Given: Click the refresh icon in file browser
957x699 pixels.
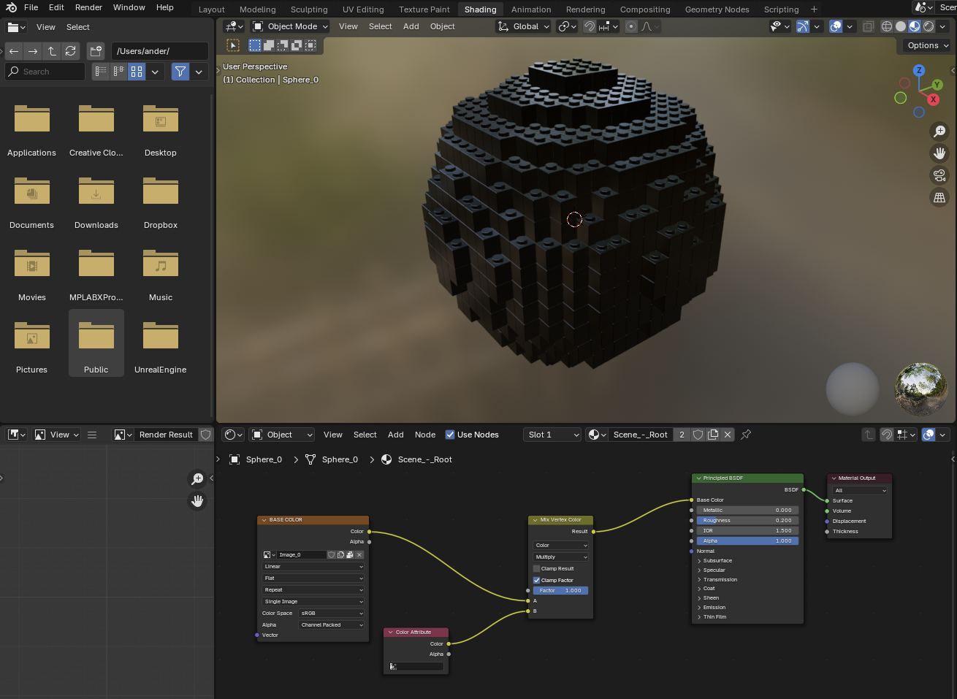Looking at the screenshot, I should coord(70,51).
